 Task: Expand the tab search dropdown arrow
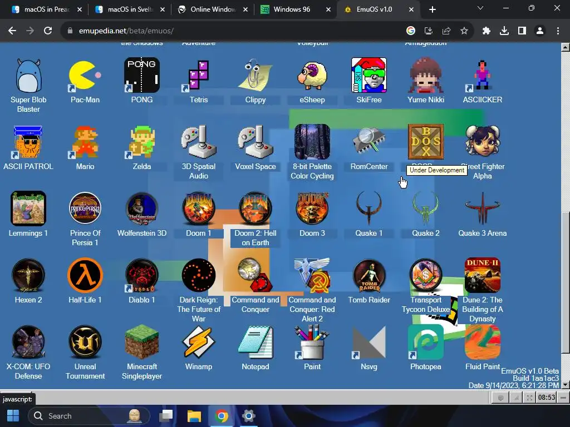click(480, 8)
